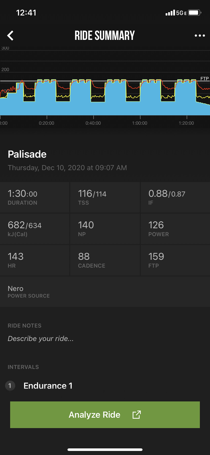
Task: Tap the Duration 1:30:00 stat tile
Action: pyautogui.click(x=35, y=197)
